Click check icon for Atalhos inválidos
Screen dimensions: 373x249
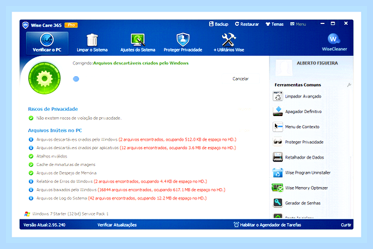(x=31, y=156)
